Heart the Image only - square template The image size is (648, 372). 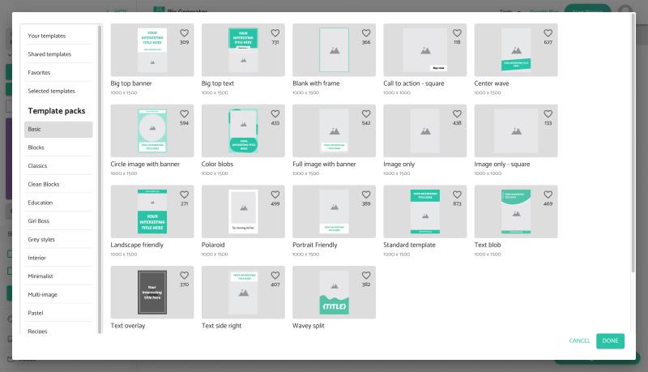(548, 113)
